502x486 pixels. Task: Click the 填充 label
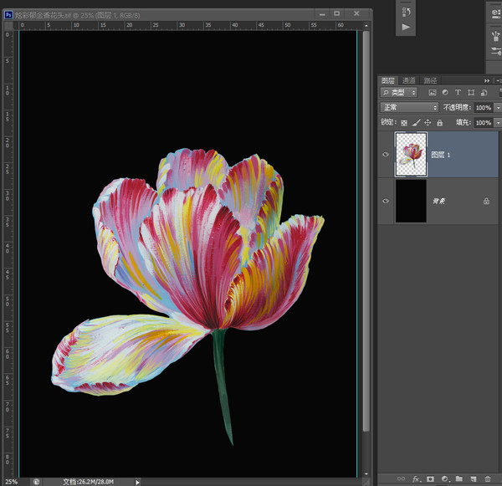click(464, 123)
